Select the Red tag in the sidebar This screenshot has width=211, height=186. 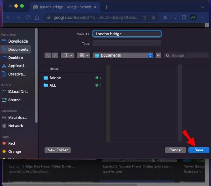[12, 143]
